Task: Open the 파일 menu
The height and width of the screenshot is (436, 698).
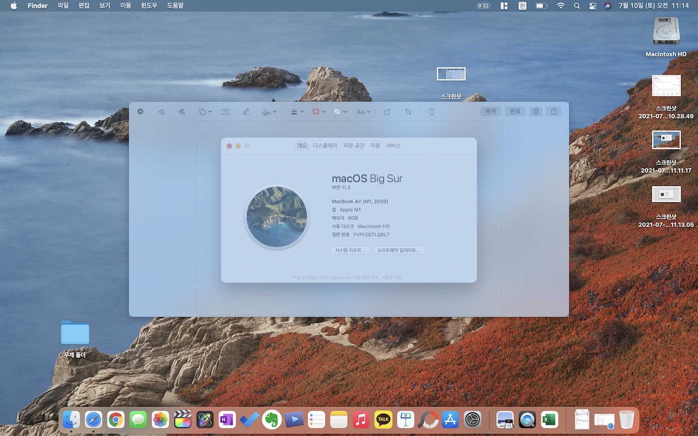Action: tap(63, 5)
